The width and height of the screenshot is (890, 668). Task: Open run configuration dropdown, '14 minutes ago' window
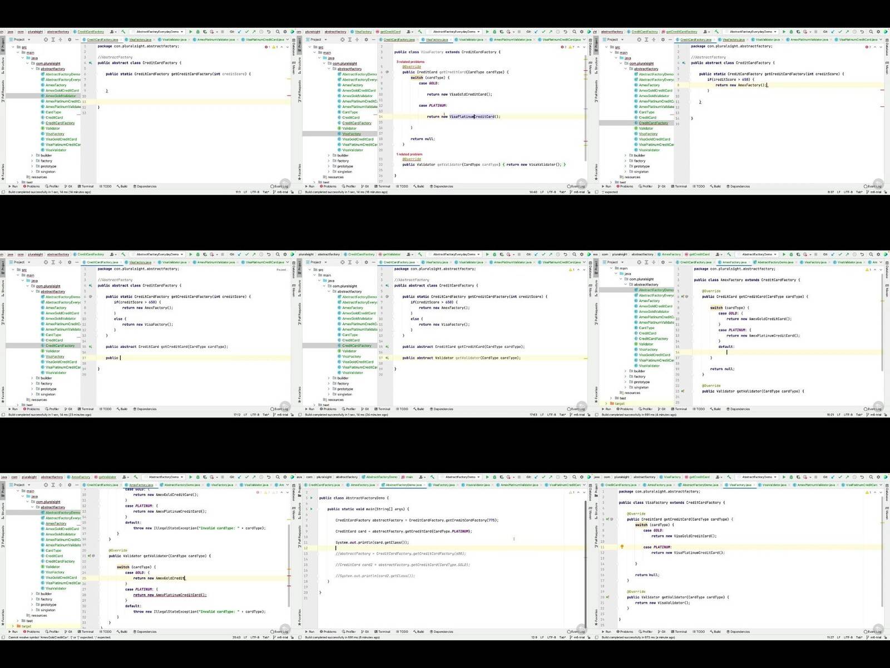tap(159, 32)
